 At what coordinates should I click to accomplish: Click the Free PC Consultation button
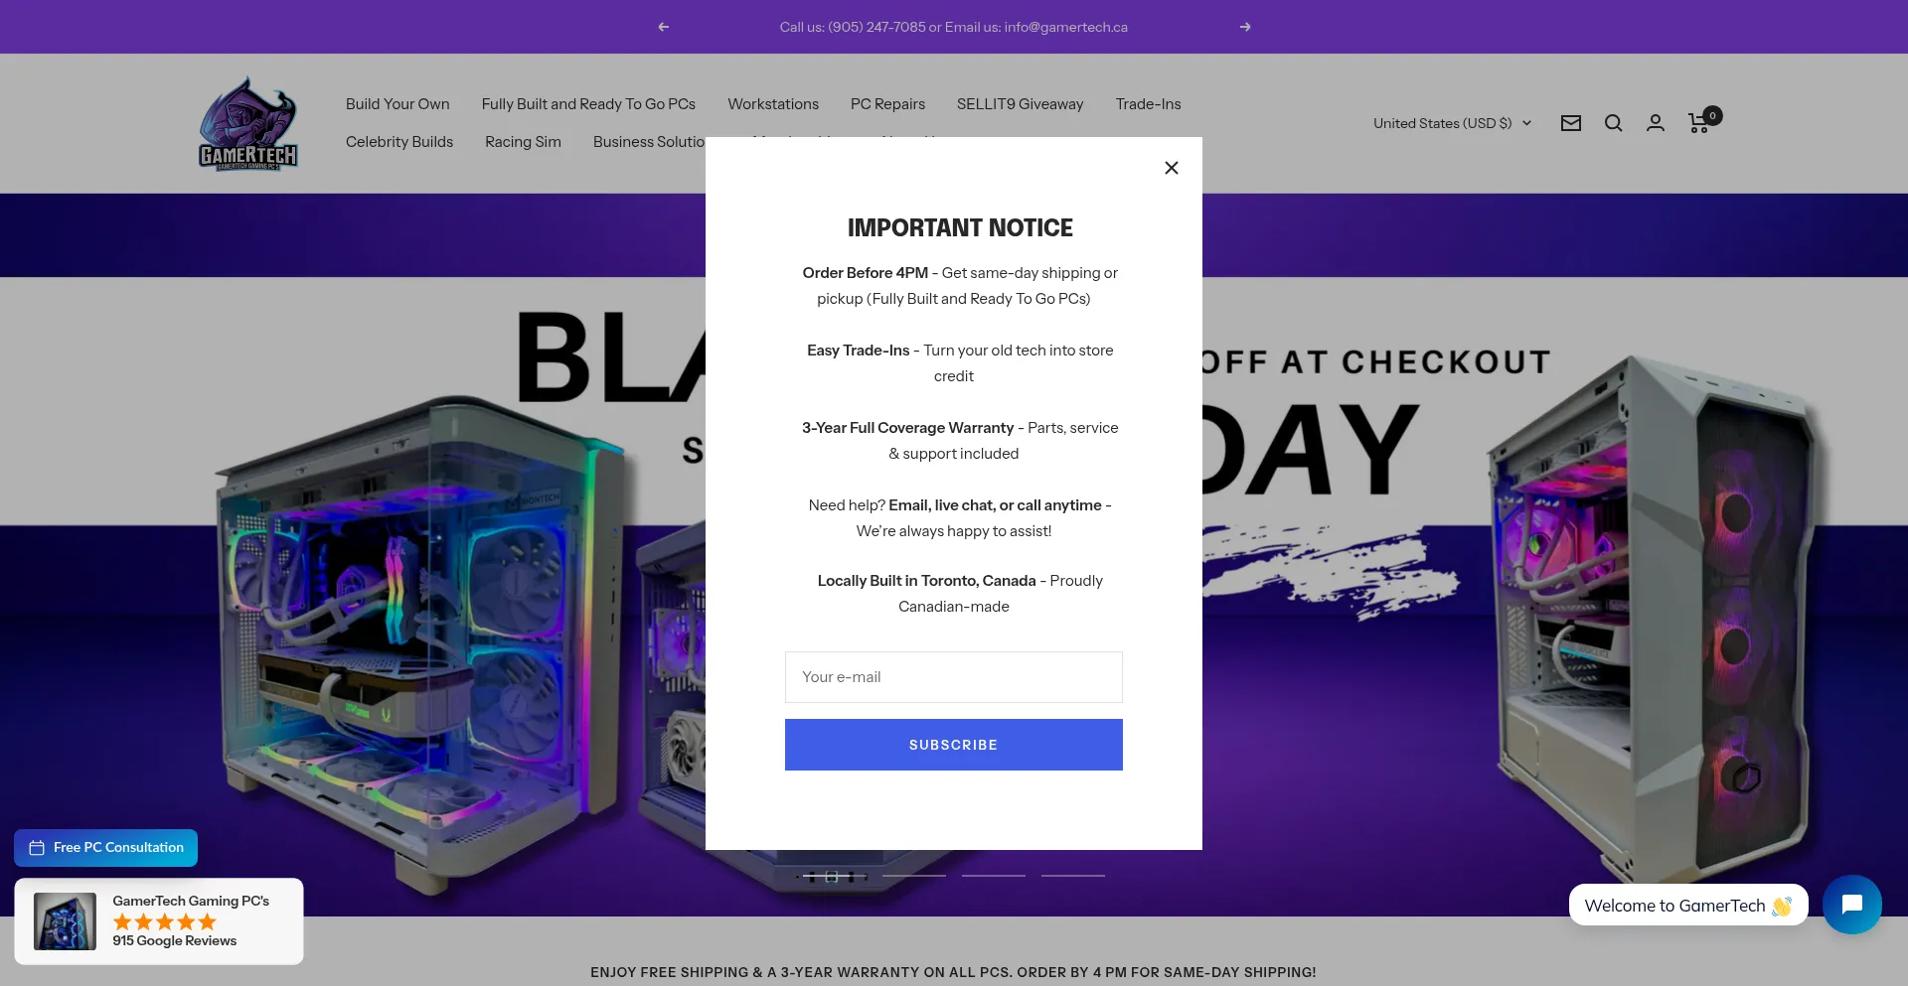(106, 848)
